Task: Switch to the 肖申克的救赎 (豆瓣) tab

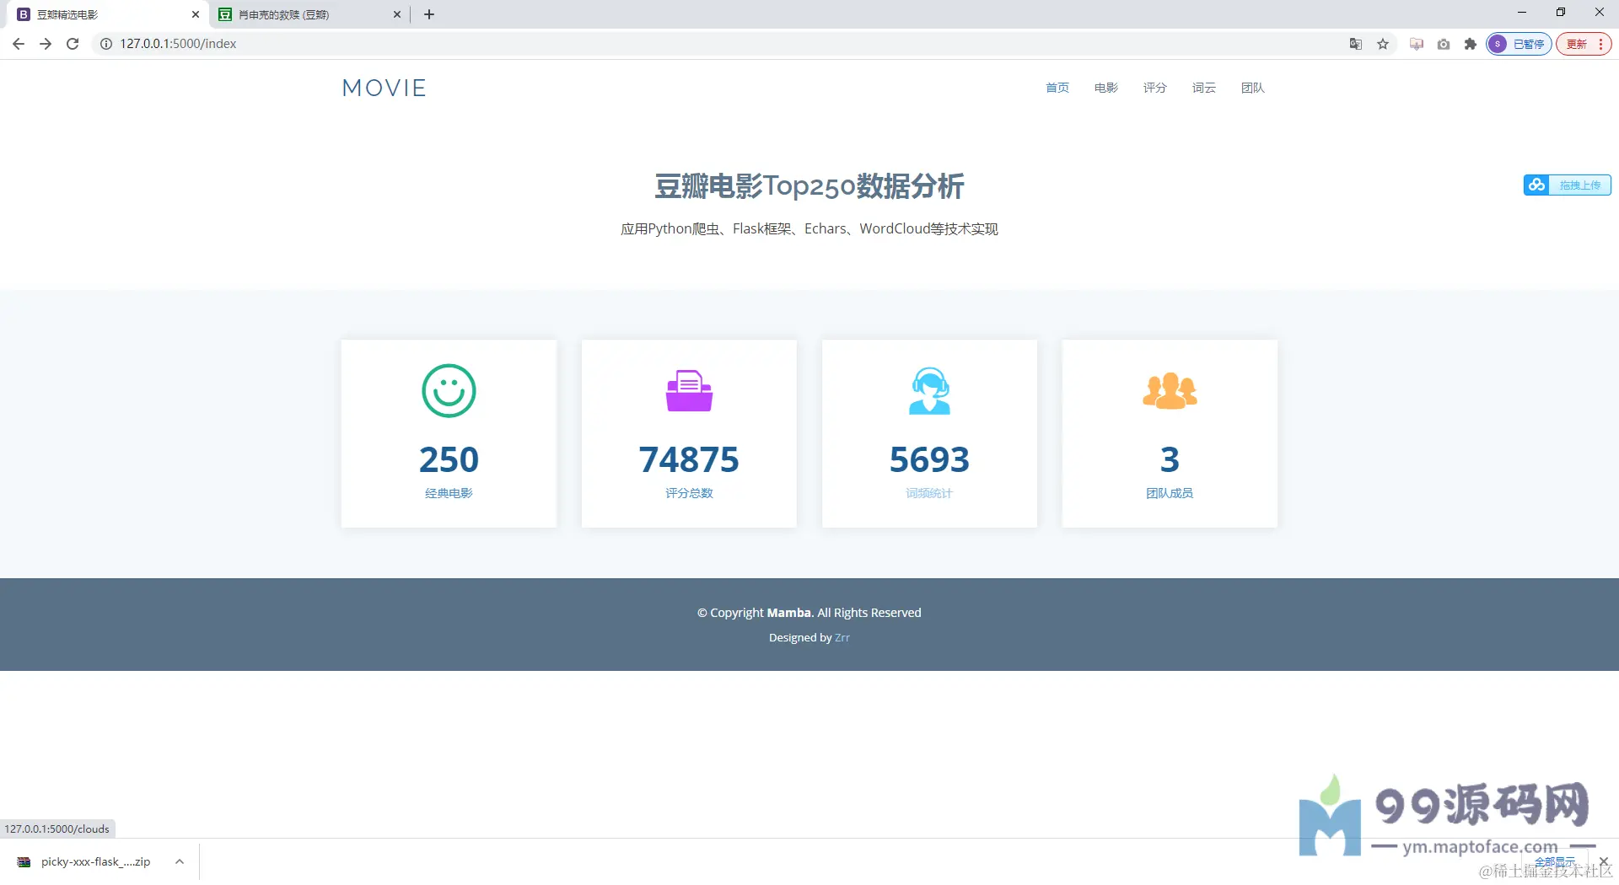Action: pyautogui.click(x=309, y=14)
